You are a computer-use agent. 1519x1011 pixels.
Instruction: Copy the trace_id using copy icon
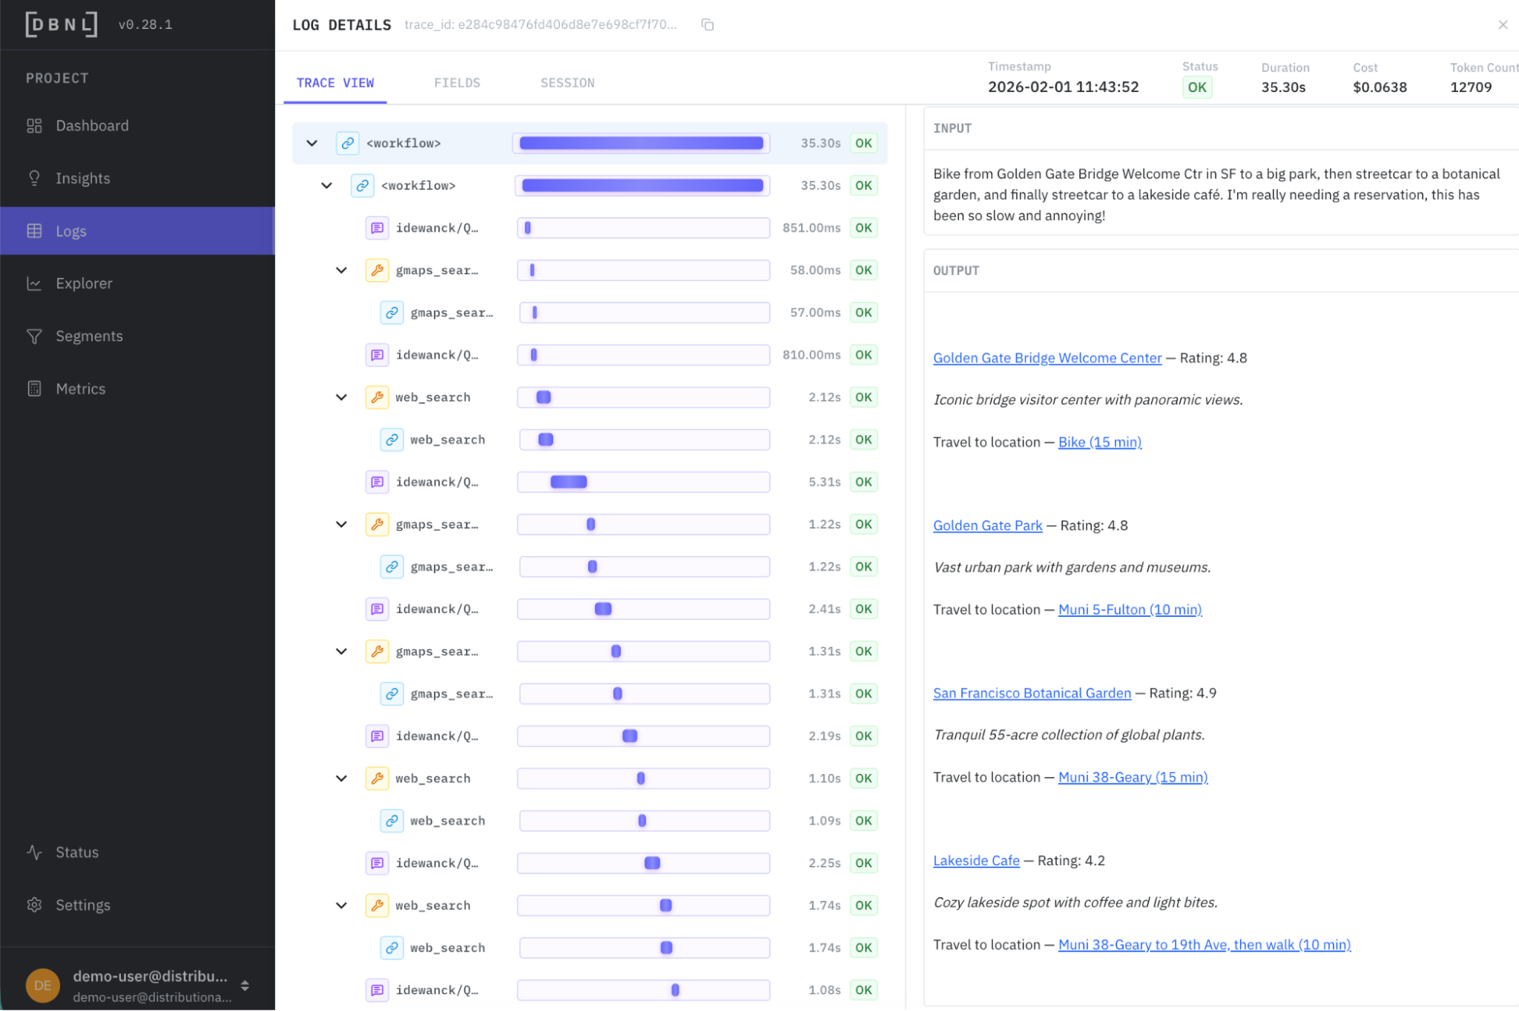pyautogui.click(x=707, y=25)
